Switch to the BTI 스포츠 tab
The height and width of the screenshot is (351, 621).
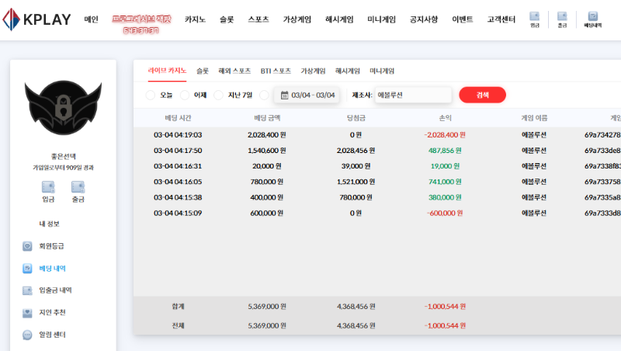[276, 71]
